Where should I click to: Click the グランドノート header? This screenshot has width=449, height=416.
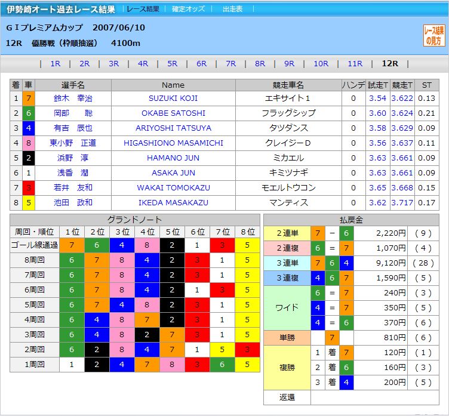pyautogui.click(x=135, y=220)
